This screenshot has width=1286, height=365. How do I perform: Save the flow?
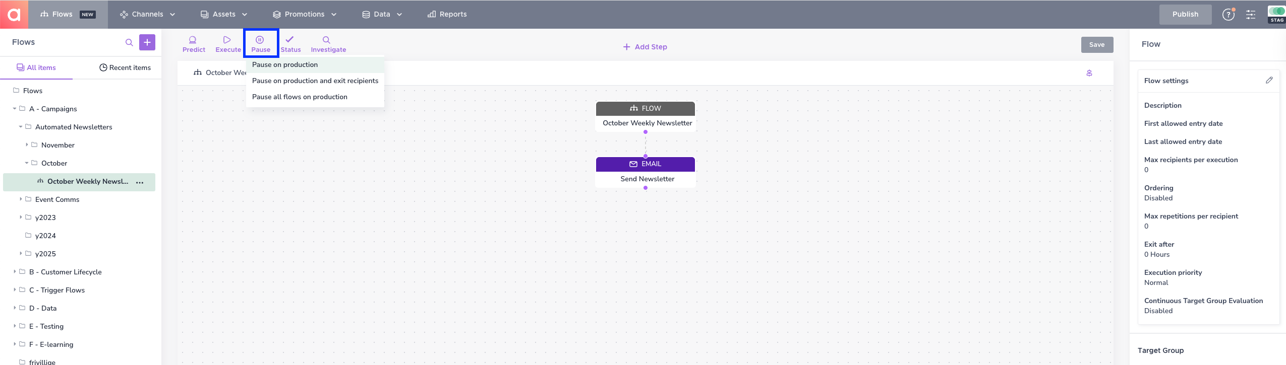coord(1097,45)
